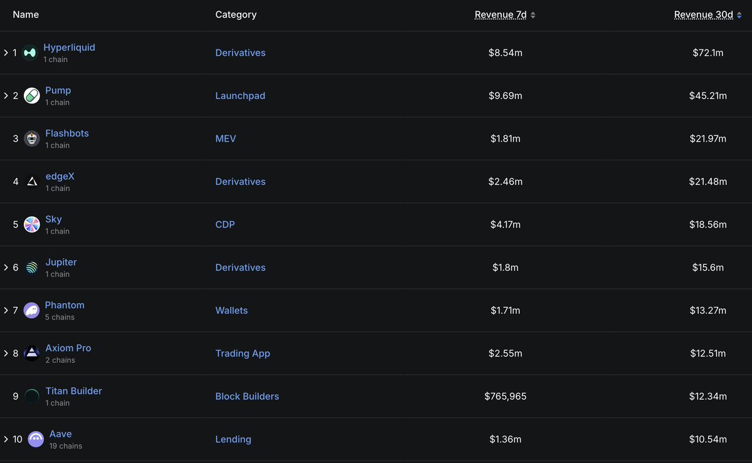Select the $21.48m 30d revenue cell
Viewport: 752px width, 463px height.
708,182
